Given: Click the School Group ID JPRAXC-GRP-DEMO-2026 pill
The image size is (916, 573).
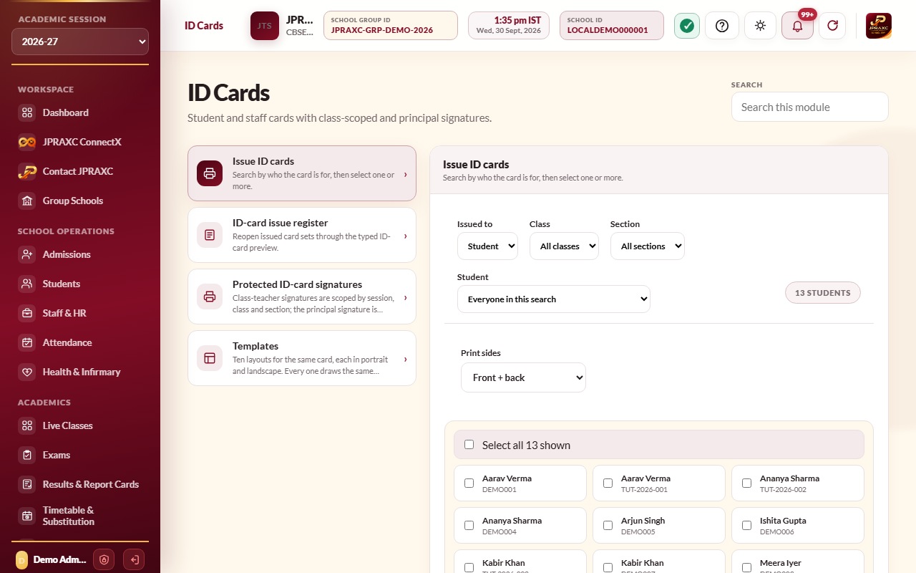Looking at the screenshot, I should [391, 26].
